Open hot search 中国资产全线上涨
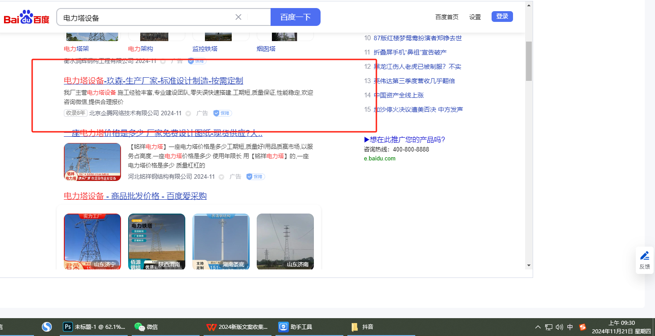Viewport: 655px width, 336px height. click(x=399, y=95)
